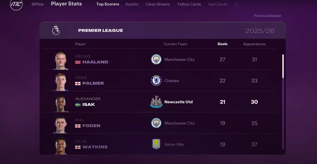The width and height of the screenshot is (317, 164).
Task: Sort by Appearances column header
Action: 254,44
